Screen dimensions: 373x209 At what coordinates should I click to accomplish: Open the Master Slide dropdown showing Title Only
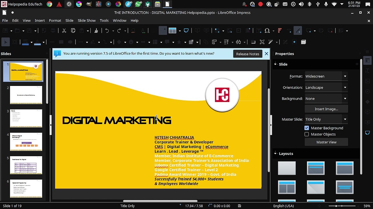pyautogui.click(x=326, y=119)
